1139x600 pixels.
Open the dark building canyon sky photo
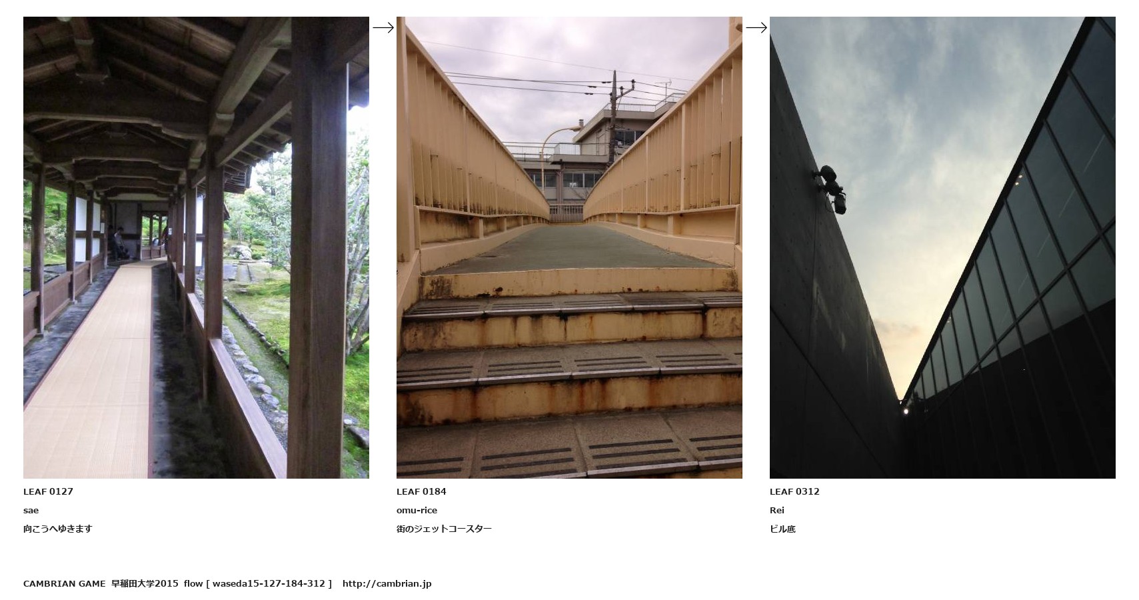(x=942, y=247)
